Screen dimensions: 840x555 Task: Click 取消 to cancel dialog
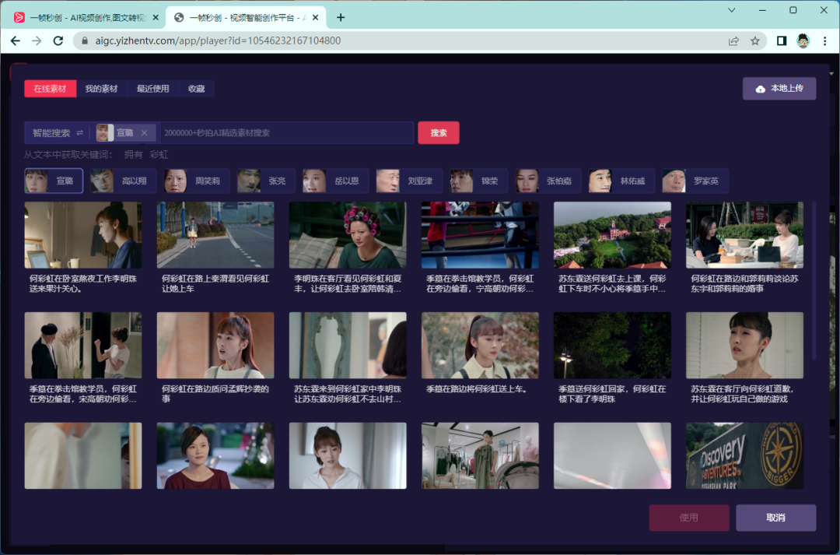[x=775, y=518]
